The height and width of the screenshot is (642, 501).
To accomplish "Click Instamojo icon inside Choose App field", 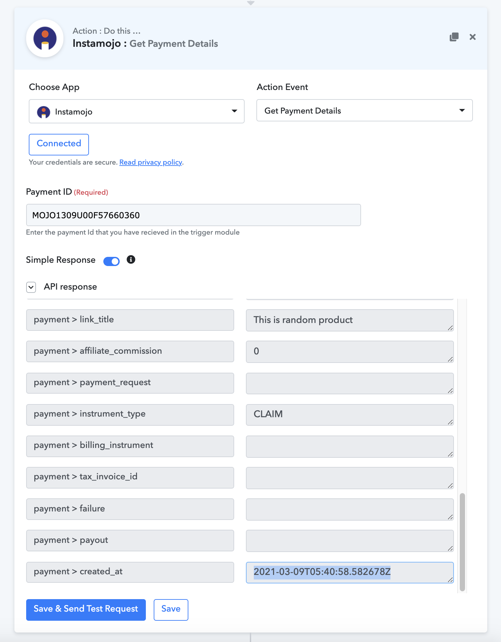I will click(x=43, y=112).
